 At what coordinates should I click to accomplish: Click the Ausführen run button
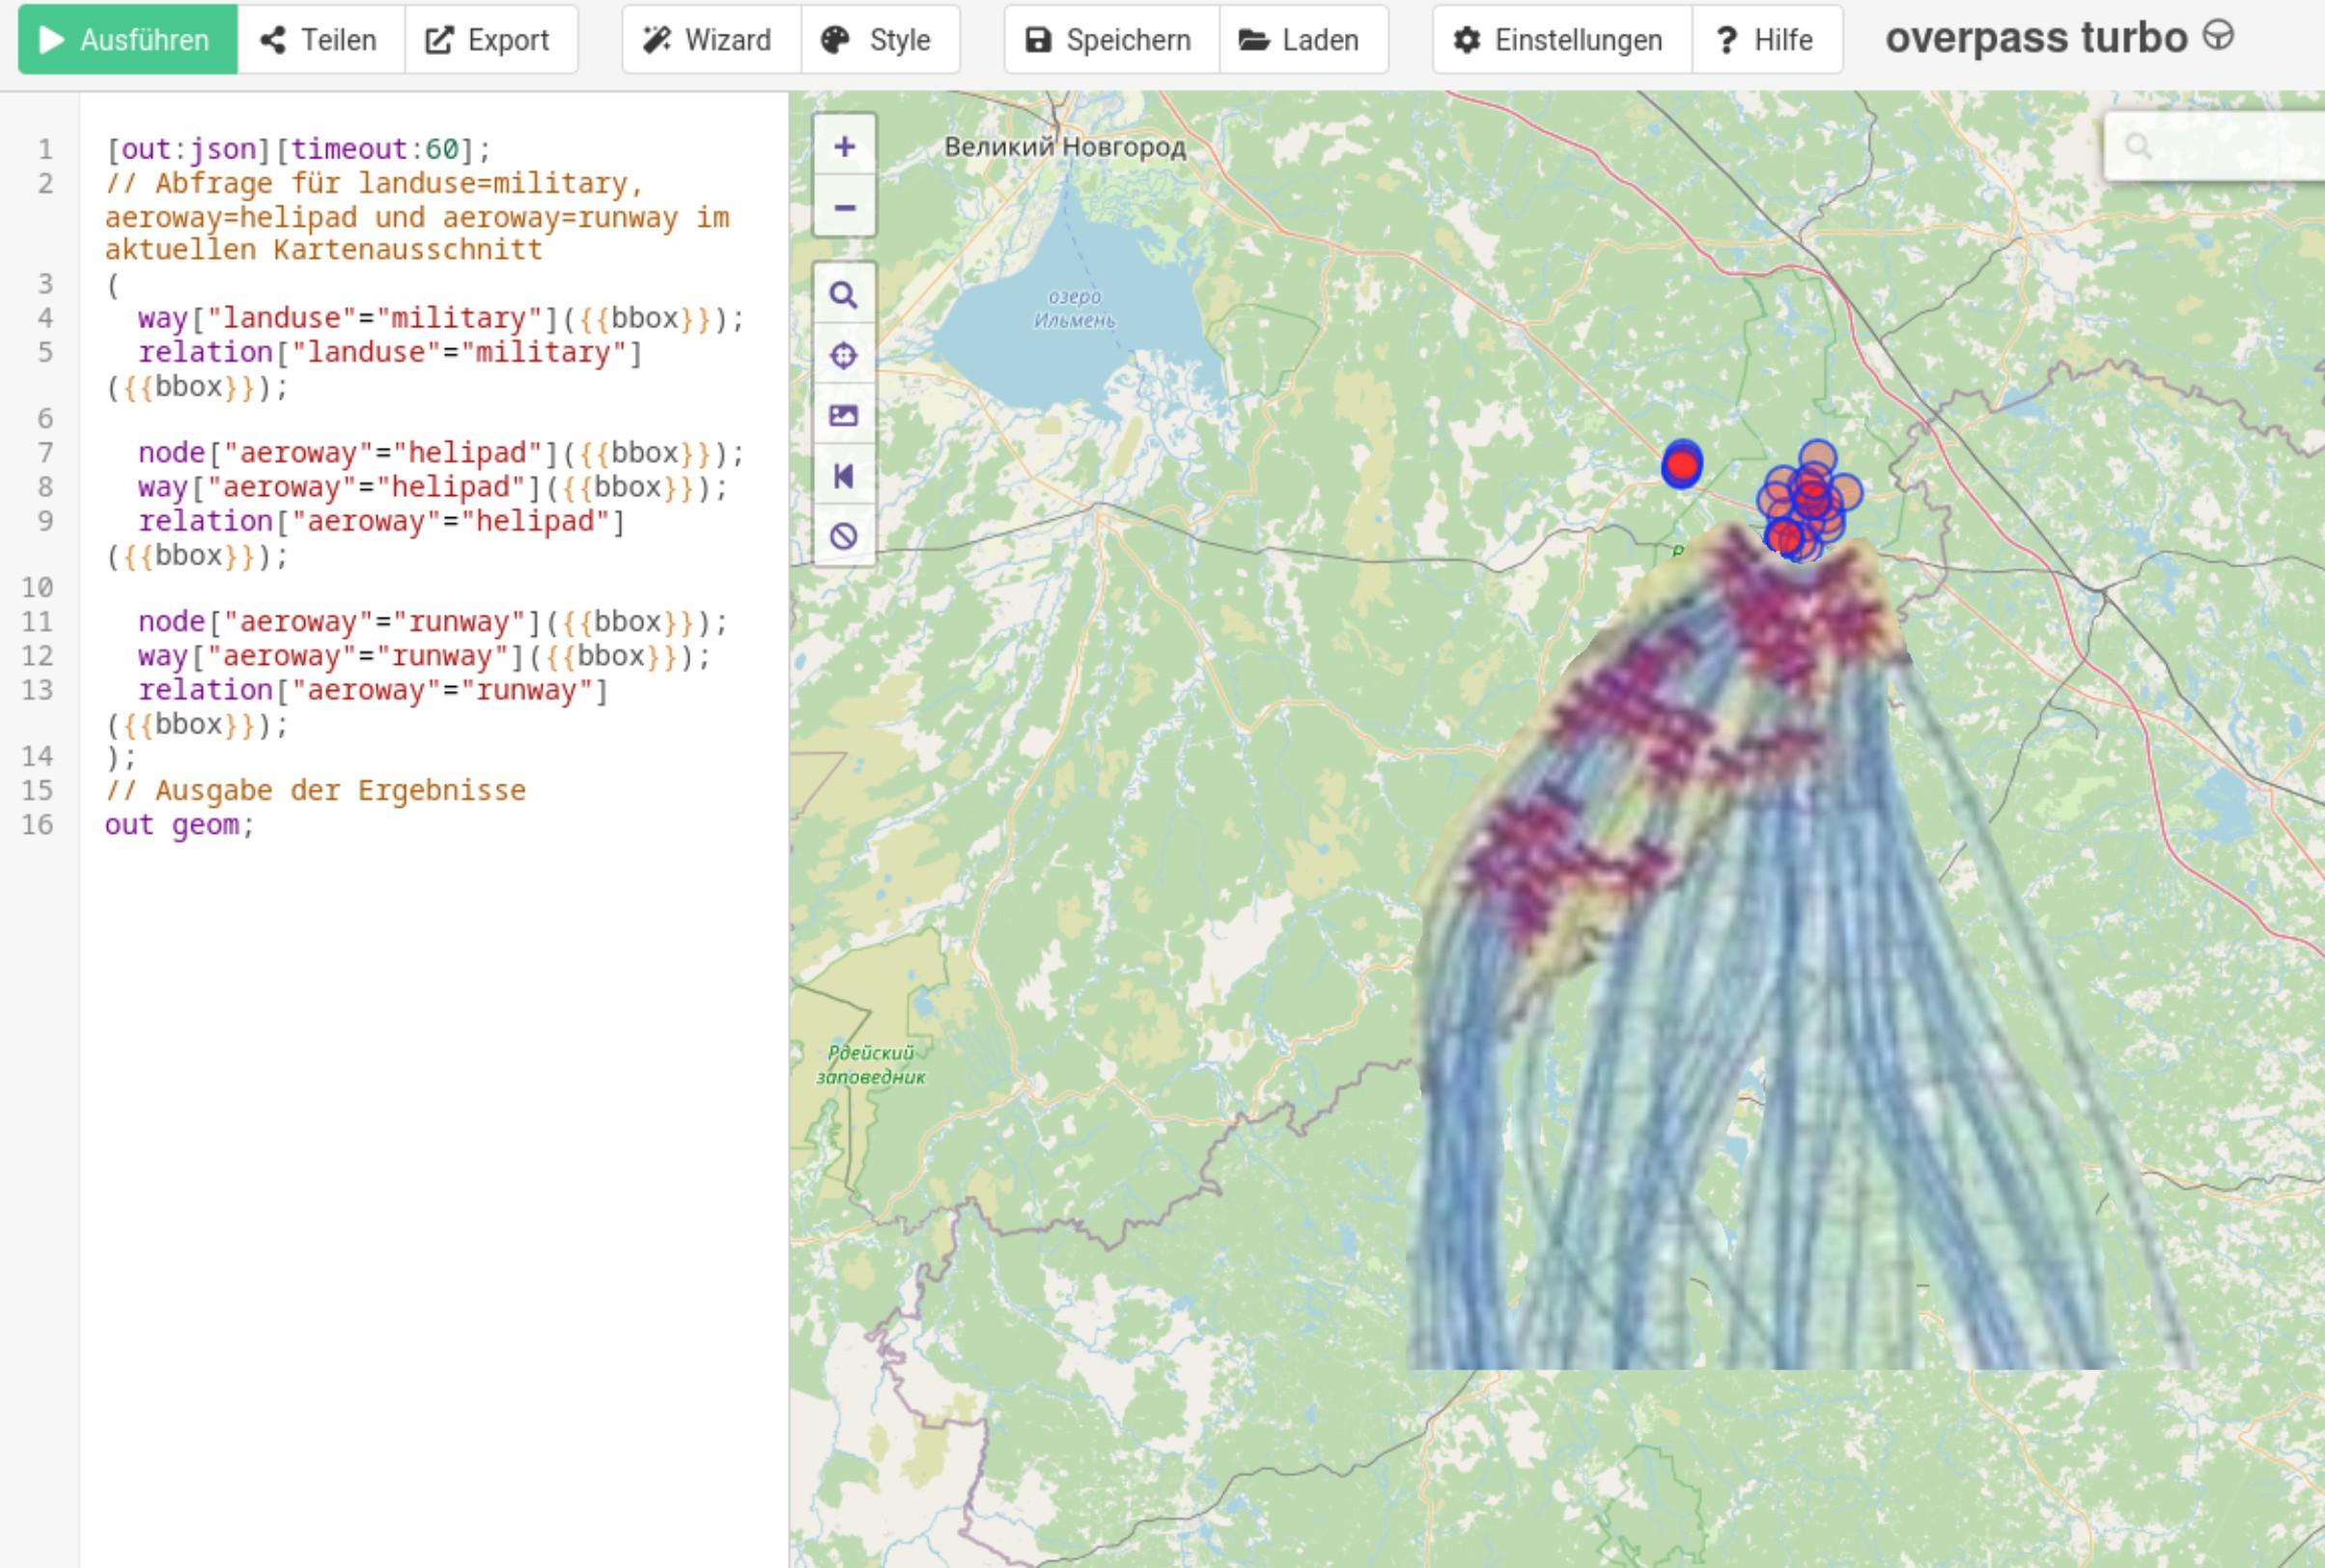tap(127, 40)
